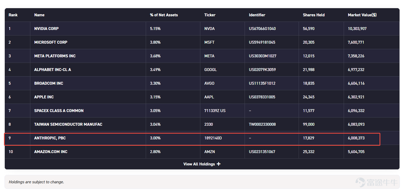This screenshot has height=192, width=403.
Task: Click shares held value 12,015
Action: point(309,56)
